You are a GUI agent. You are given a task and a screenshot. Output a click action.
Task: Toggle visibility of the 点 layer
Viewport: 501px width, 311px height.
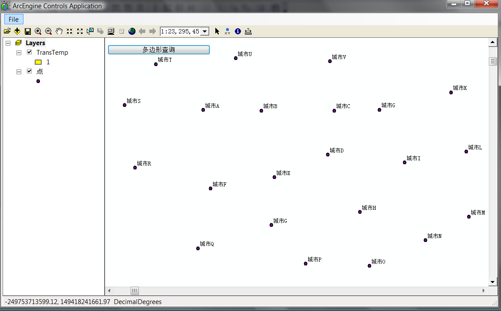coord(30,71)
